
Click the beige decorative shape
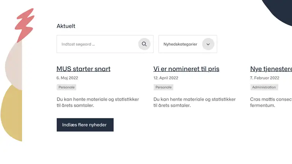point(14,65)
